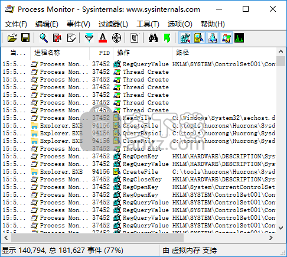Toggle Show Profiling Events icon
The image size is (287, 257).
click(239, 38)
